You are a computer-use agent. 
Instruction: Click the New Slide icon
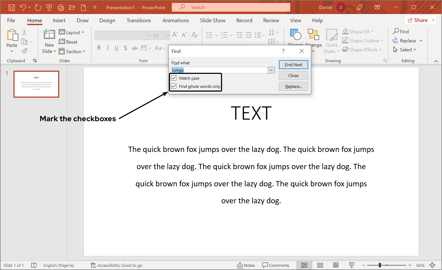tap(49, 34)
